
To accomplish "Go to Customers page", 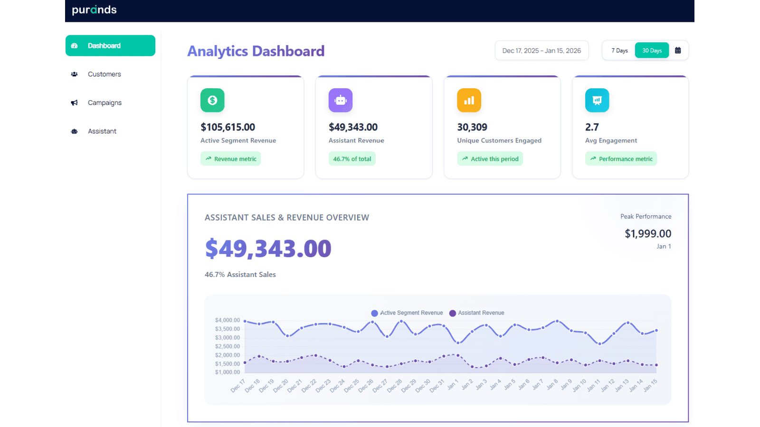I will tap(104, 74).
